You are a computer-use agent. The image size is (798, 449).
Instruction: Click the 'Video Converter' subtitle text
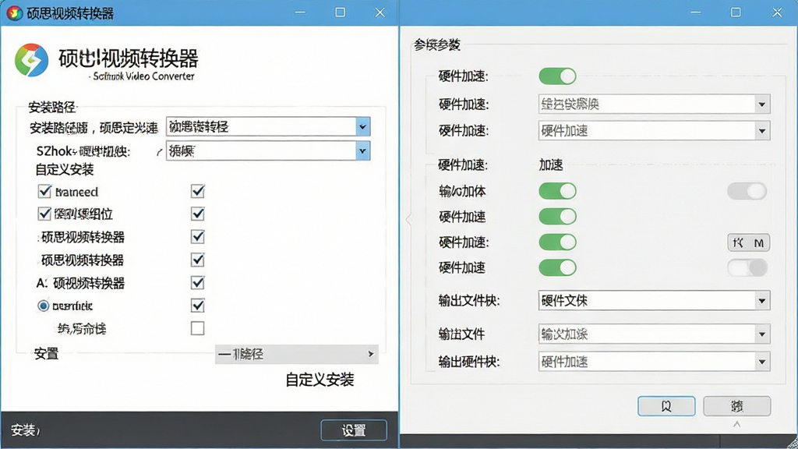tap(160, 76)
